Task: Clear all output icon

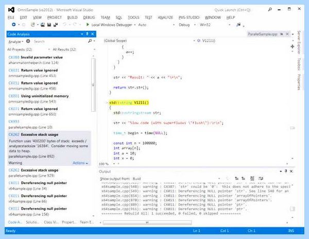Action: 252,178
